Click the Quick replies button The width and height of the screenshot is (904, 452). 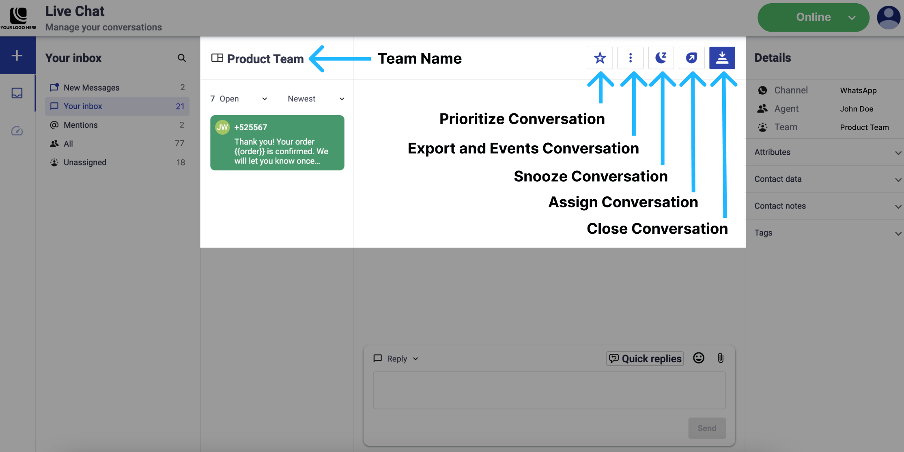[645, 359]
